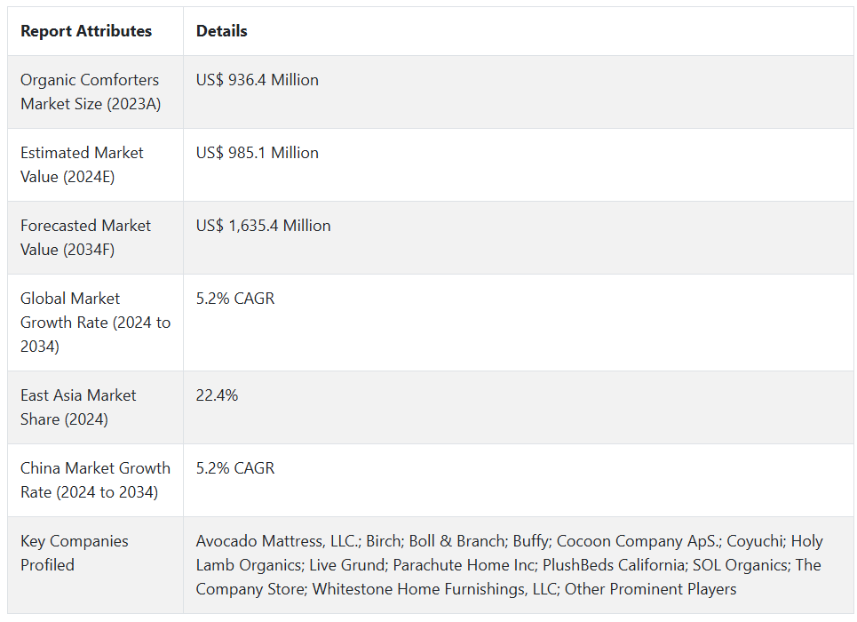Click the global growth 5.2% CAGR value
Viewport: 857px width, 622px height.
235,299
